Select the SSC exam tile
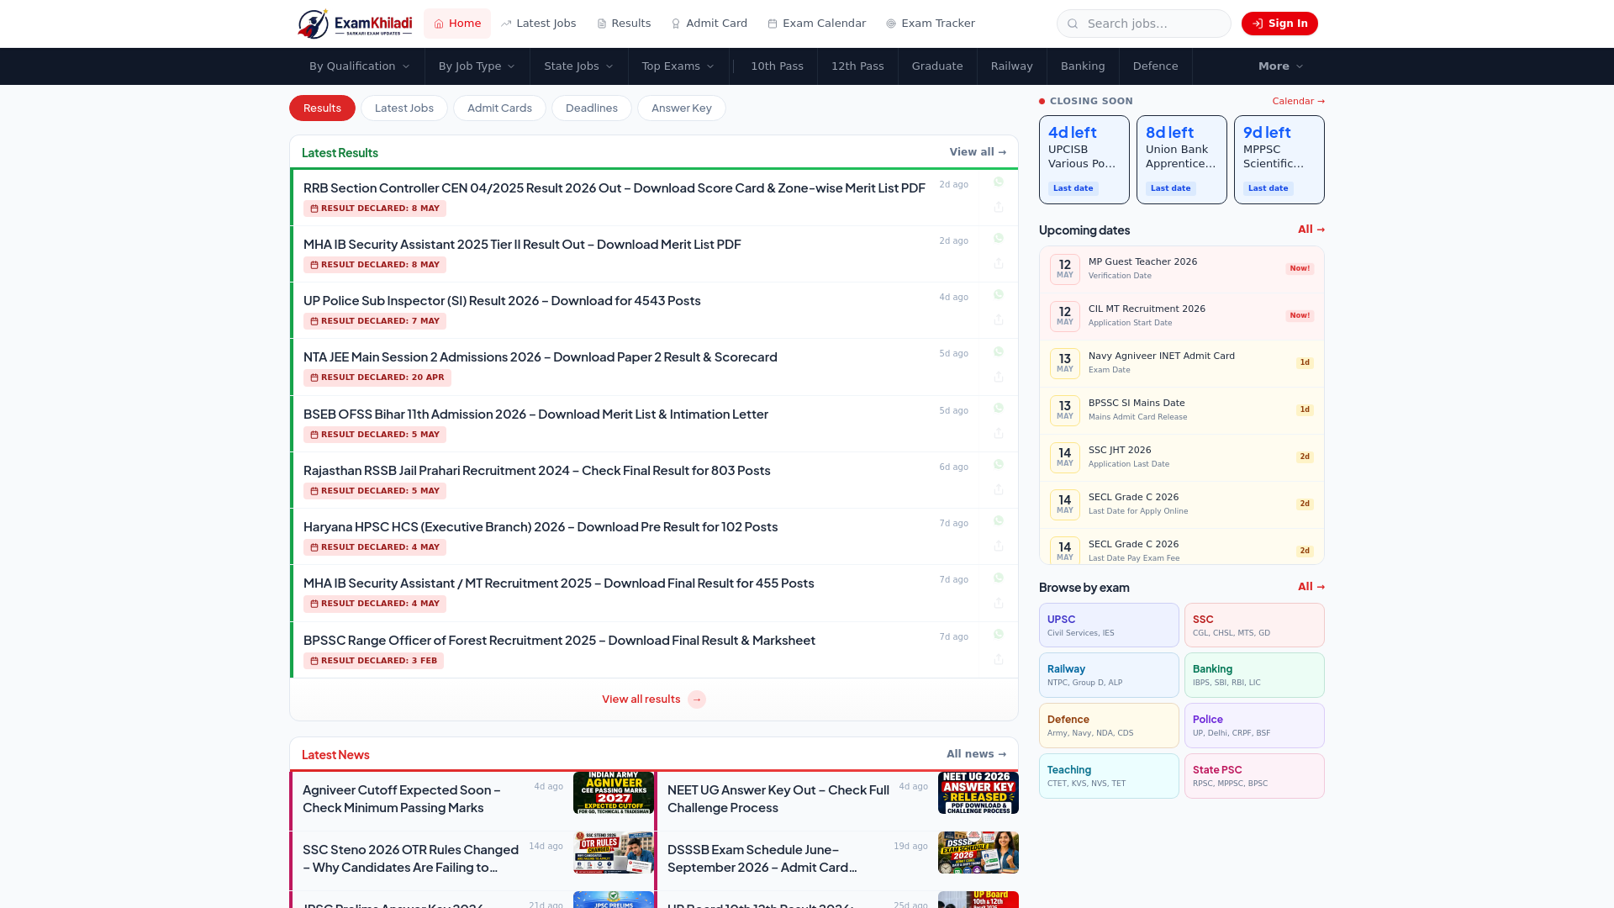Screen dimensions: 1614x908 (x=1254, y=626)
